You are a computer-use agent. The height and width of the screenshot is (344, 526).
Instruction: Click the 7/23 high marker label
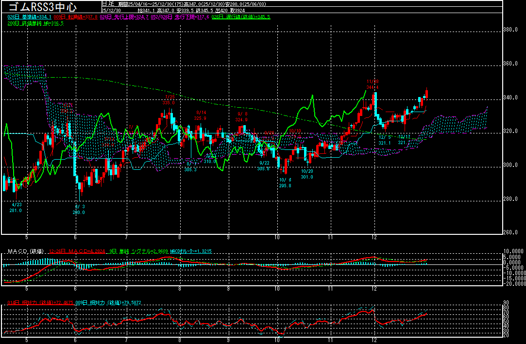(x=169, y=99)
